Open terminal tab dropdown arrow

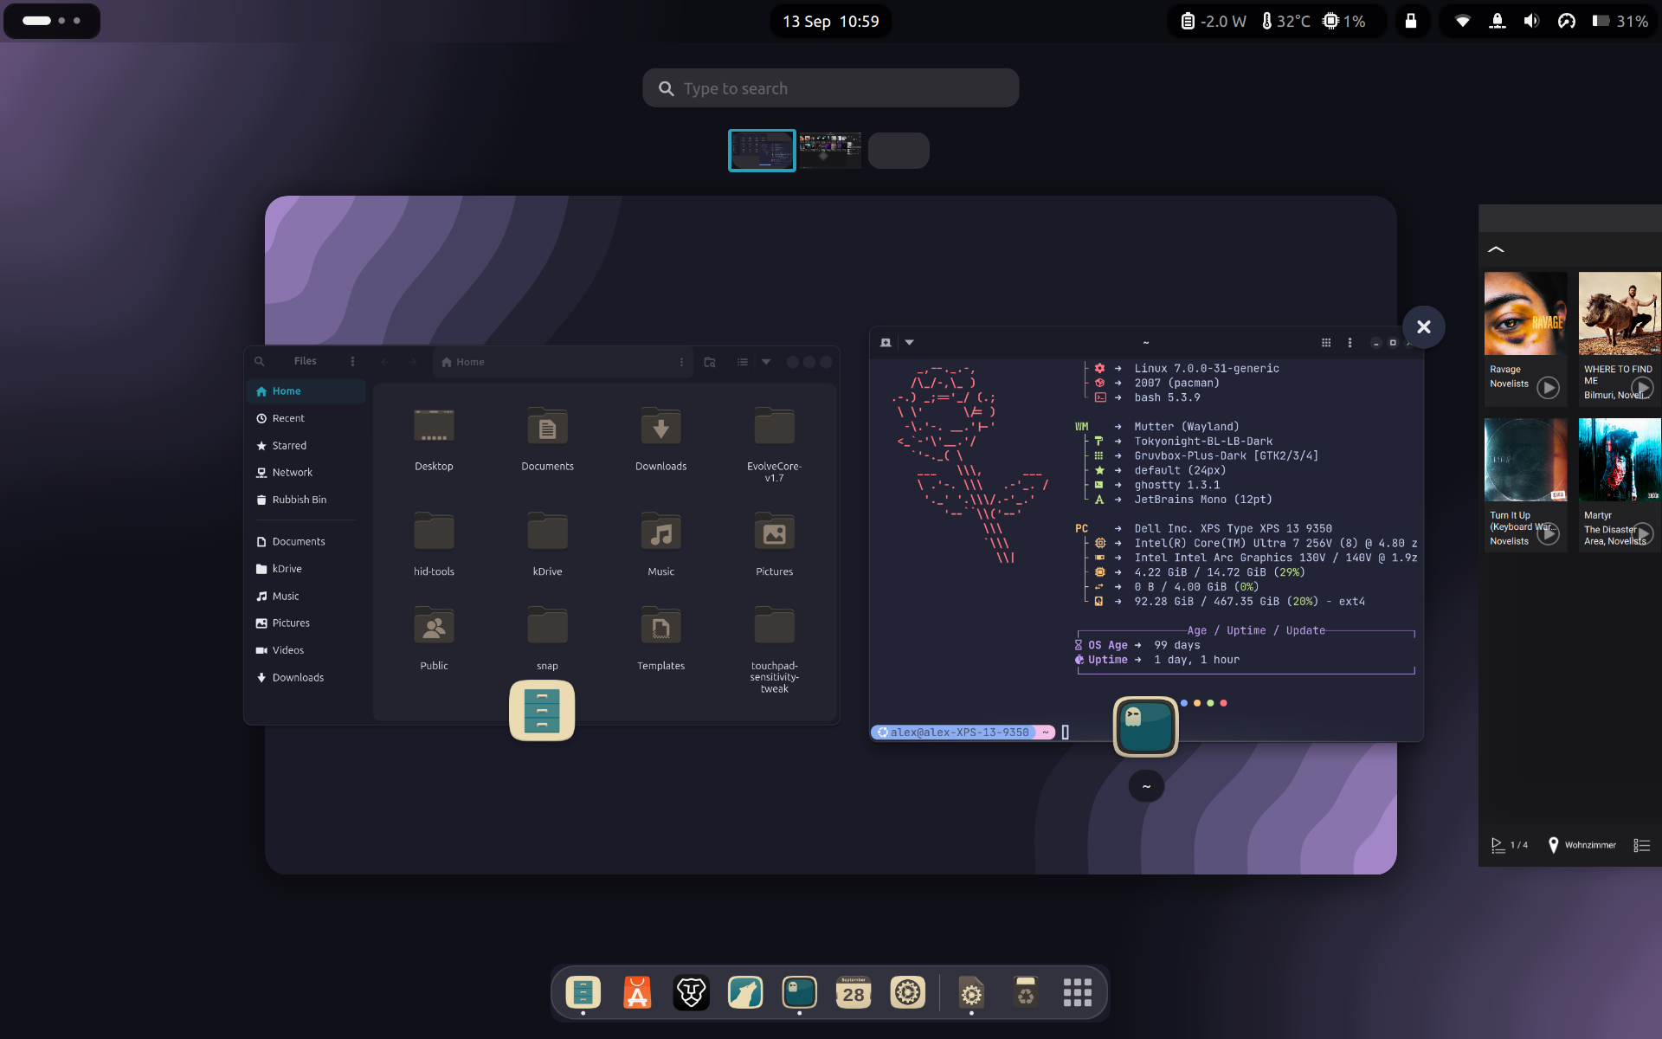click(x=909, y=342)
